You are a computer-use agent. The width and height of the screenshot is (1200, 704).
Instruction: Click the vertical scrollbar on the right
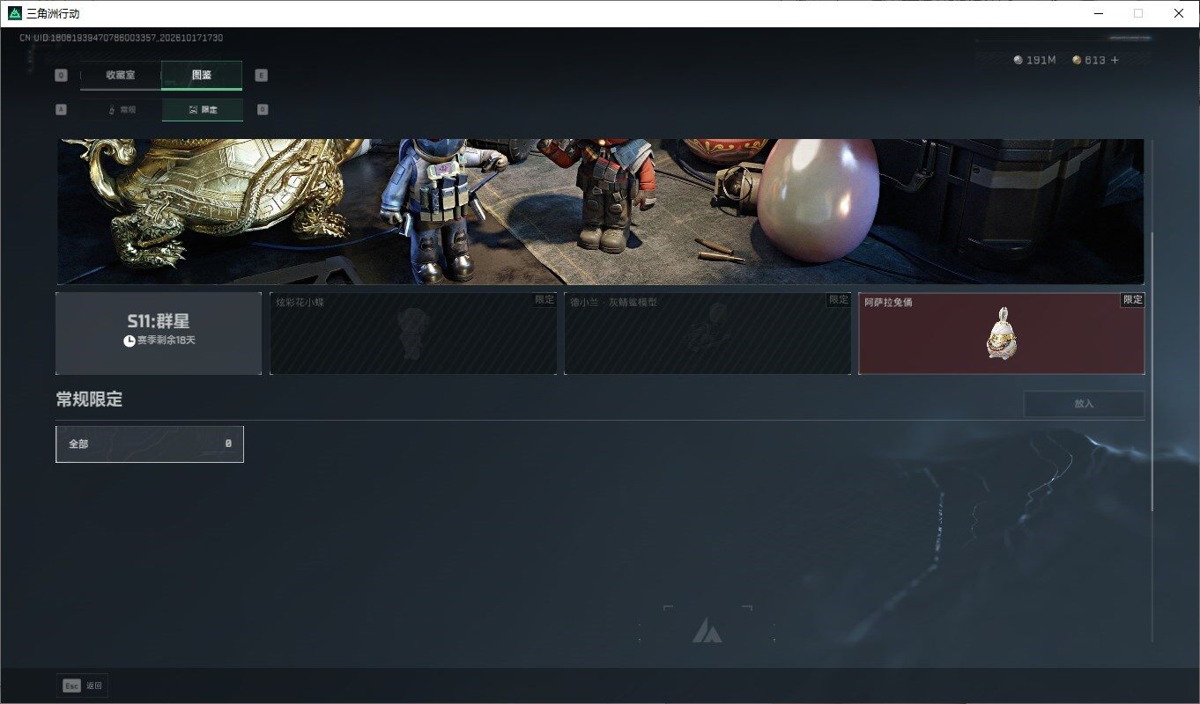click(x=1152, y=370)
